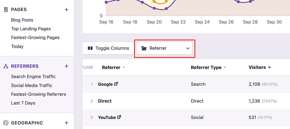290x129 pixels.
Task: Click the Geographic section globe icon
Action: pos(6,123)
